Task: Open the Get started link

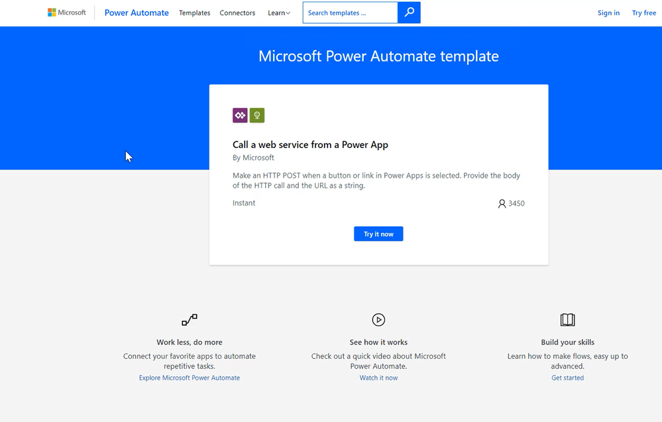Action: click(x=567, y=378)
